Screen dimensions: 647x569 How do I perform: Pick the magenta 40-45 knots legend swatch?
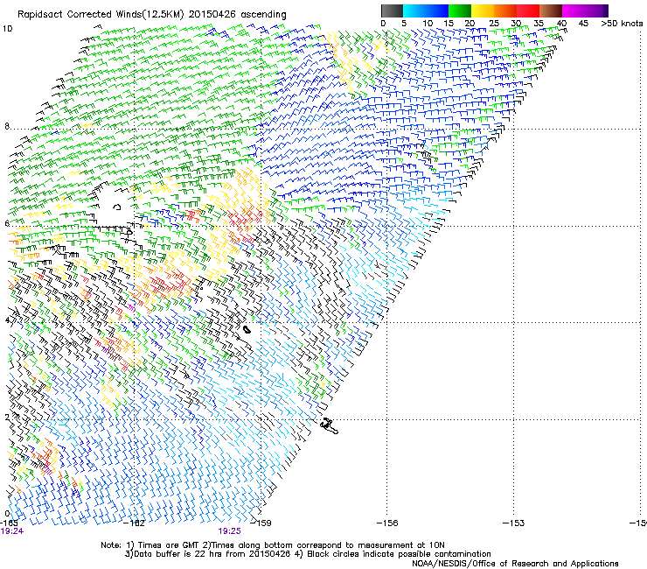[574, 11]
